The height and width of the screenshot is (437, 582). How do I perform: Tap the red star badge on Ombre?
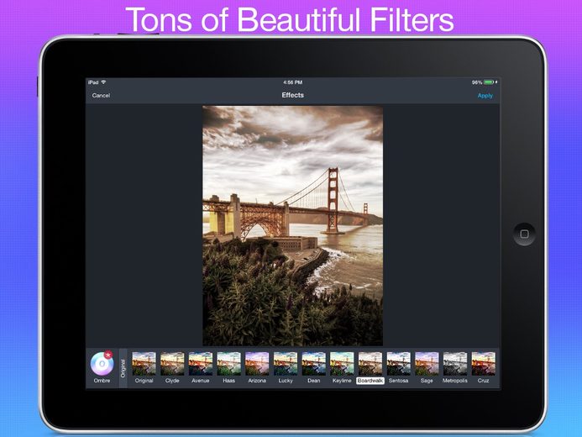(108, 355)
